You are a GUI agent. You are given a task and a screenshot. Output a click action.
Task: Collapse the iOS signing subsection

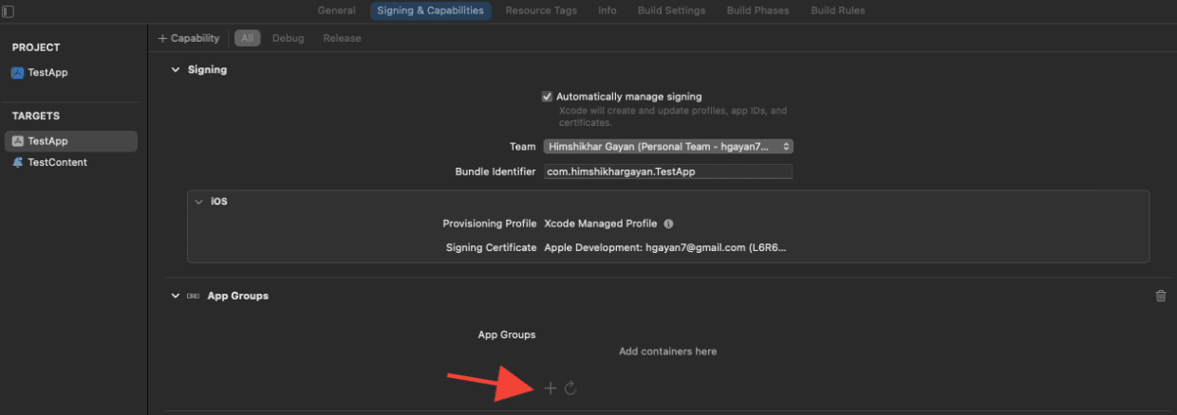tap(198, 202)
